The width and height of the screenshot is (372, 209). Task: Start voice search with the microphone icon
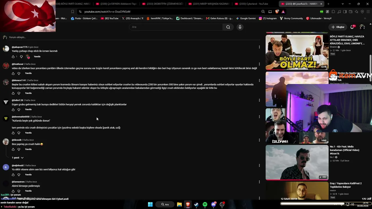pyautogui.click(x=240, y=27)
